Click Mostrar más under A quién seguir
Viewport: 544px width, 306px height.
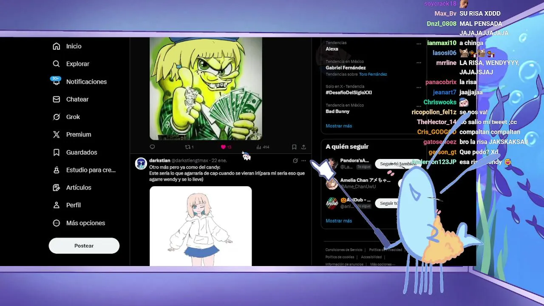(339, 221)
